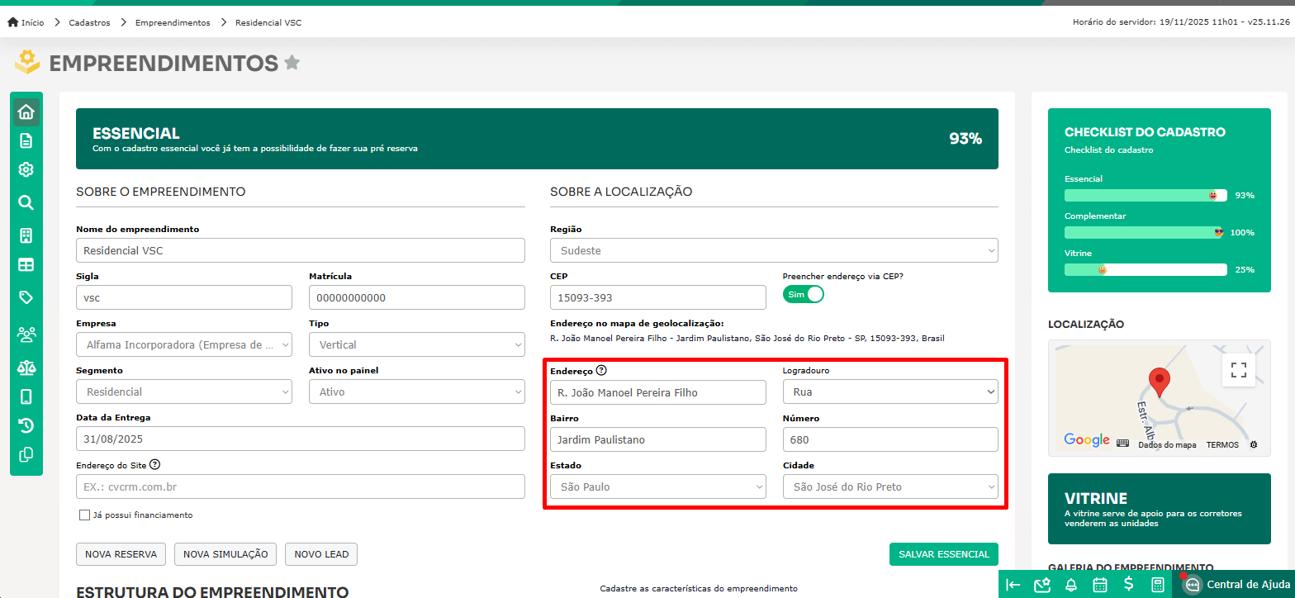Click the Essencial progress bar

(1146, 195)
